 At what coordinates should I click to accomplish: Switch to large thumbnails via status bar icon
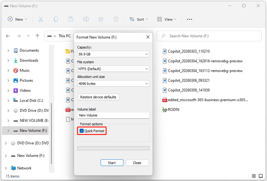260,176
